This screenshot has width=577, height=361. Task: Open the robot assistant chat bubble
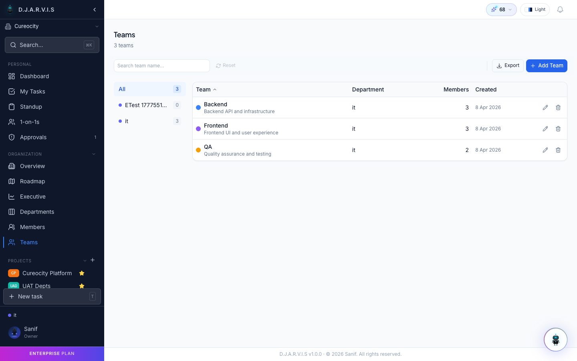555,340
